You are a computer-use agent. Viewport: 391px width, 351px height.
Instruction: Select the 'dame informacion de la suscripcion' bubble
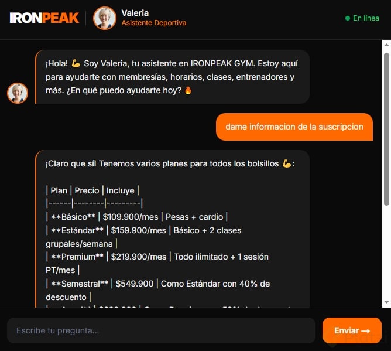294,127
